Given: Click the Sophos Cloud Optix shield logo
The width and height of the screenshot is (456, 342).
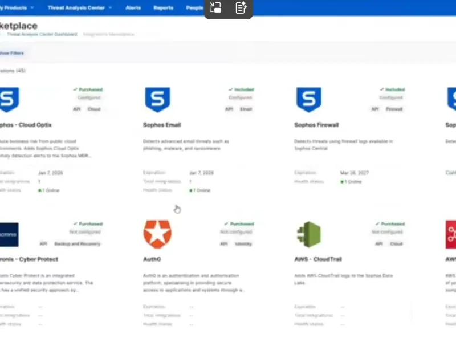Looking at the screenshot, I should tap(9, 100).
